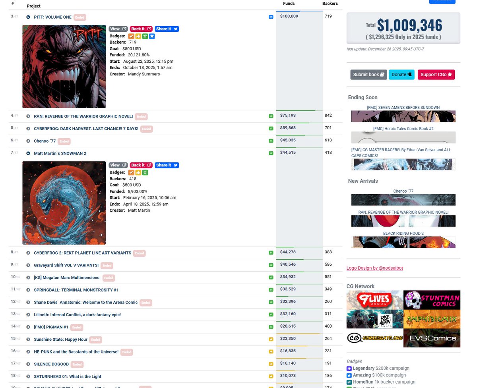Screen dimensions: 477x388
Task: Expand the CYBERFROG 2: REKT PLANET row
Action: [28, 253]
